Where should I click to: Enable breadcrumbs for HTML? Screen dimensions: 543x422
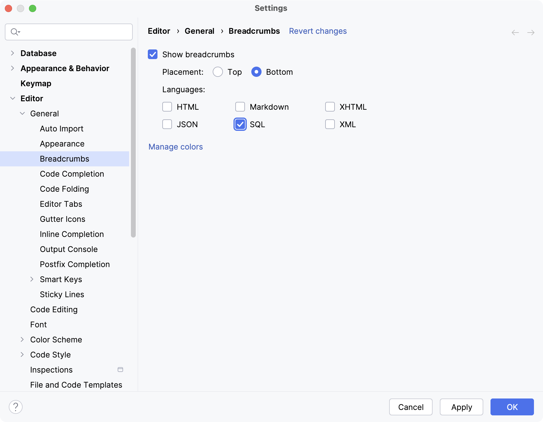167,107
